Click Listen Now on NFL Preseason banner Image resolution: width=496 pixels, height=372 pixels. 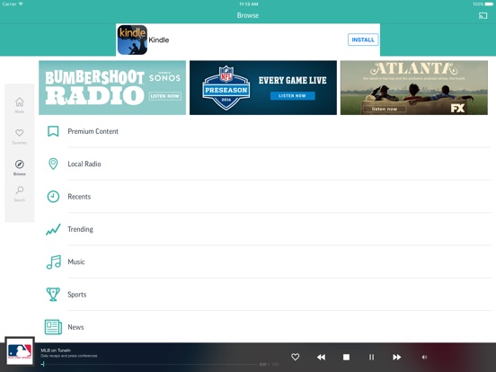292,96
